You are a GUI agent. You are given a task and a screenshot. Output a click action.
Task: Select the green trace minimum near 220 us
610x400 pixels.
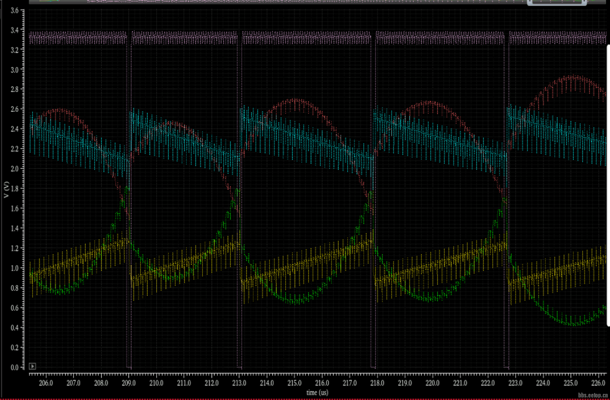click(432, 299)
